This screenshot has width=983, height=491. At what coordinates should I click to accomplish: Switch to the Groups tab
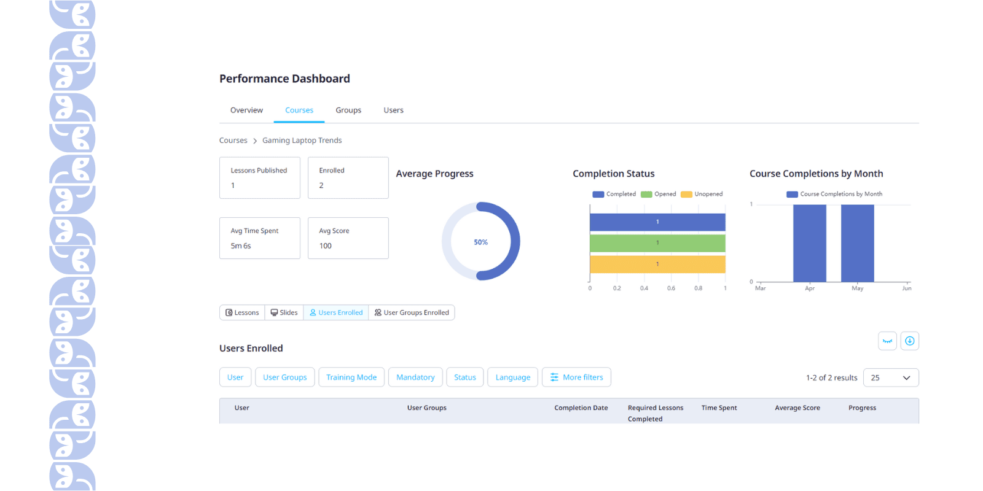(348, 110)
